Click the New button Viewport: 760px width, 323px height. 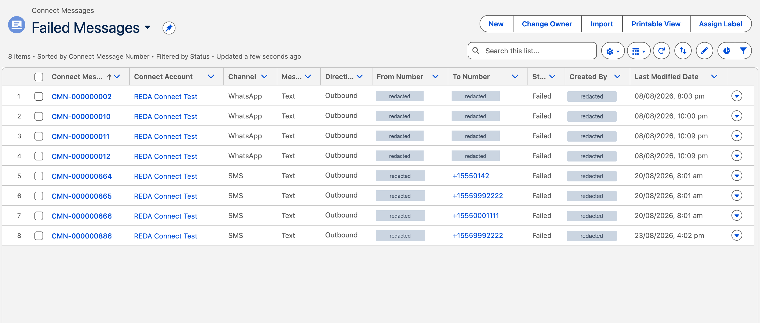click(x=496, y=24)
